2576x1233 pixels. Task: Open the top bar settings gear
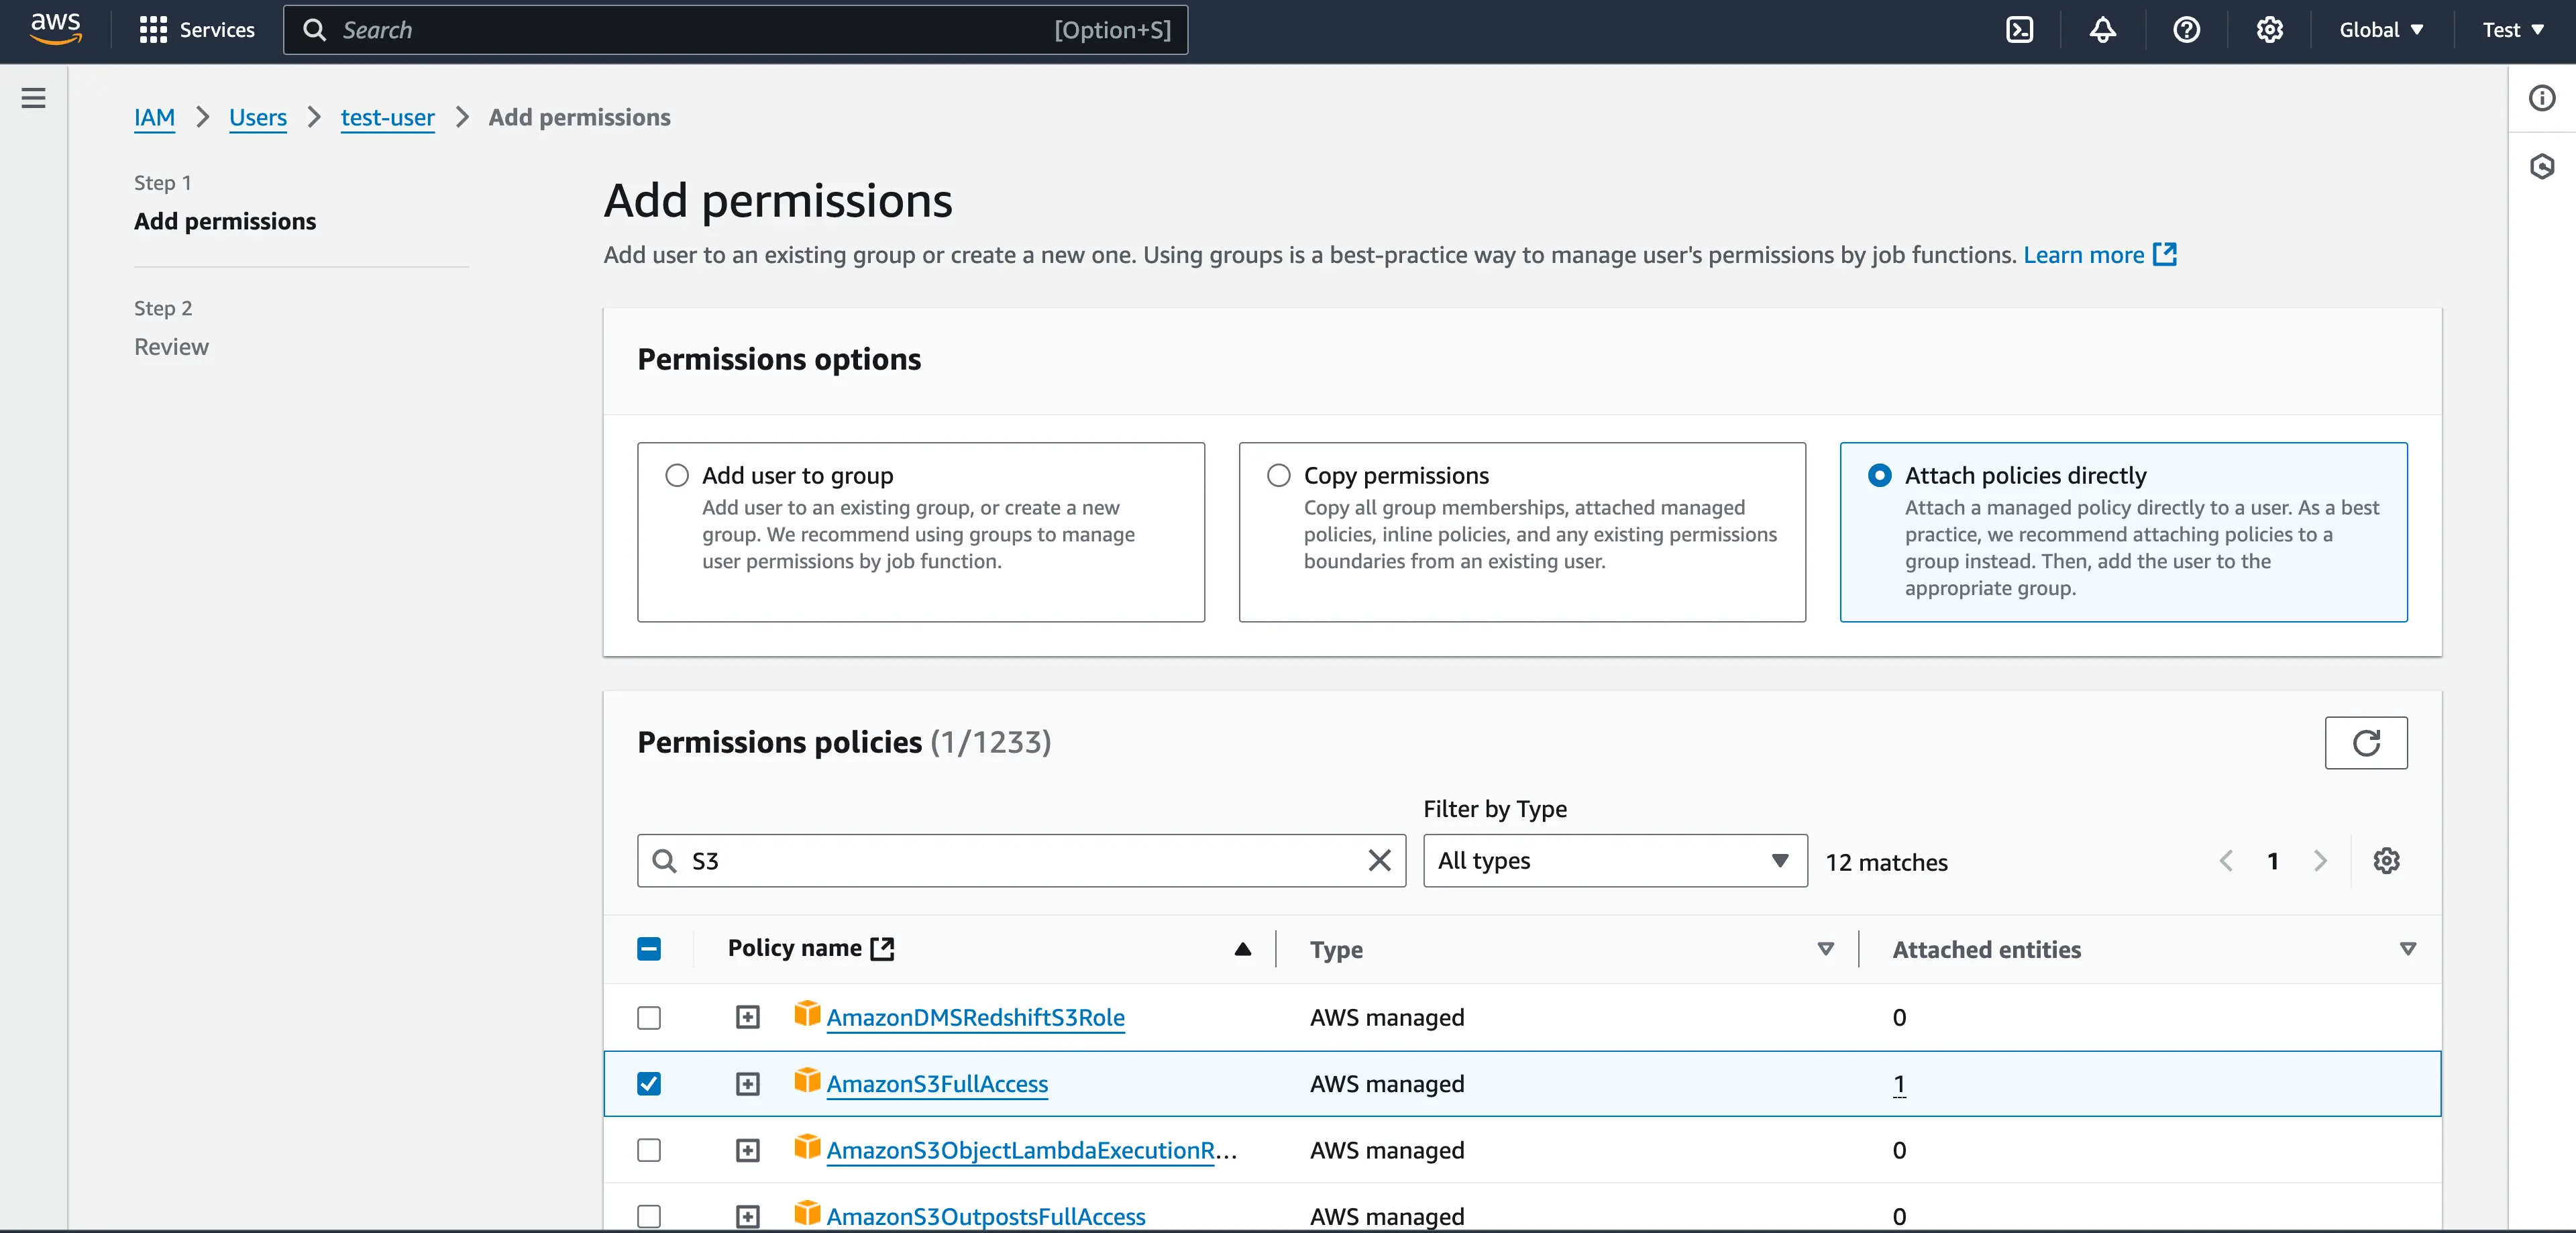pos(2269,30)
